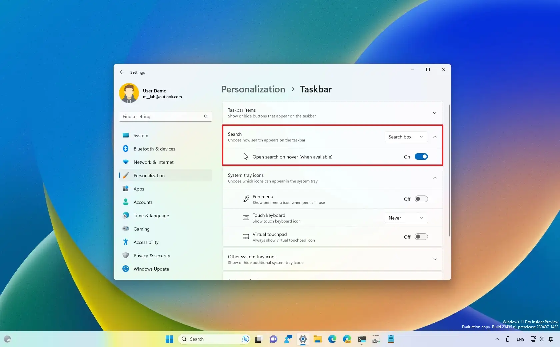Click the Touch keyboard icon in settings
The width and height of the screenshot is (560, 347).
(246, 218)
